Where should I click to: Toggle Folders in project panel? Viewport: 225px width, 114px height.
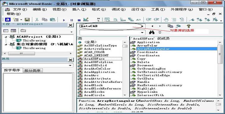pos(23,30)
